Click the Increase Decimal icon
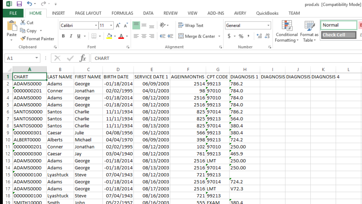This screenshot has width=362, height=204. tap(259, 36)
